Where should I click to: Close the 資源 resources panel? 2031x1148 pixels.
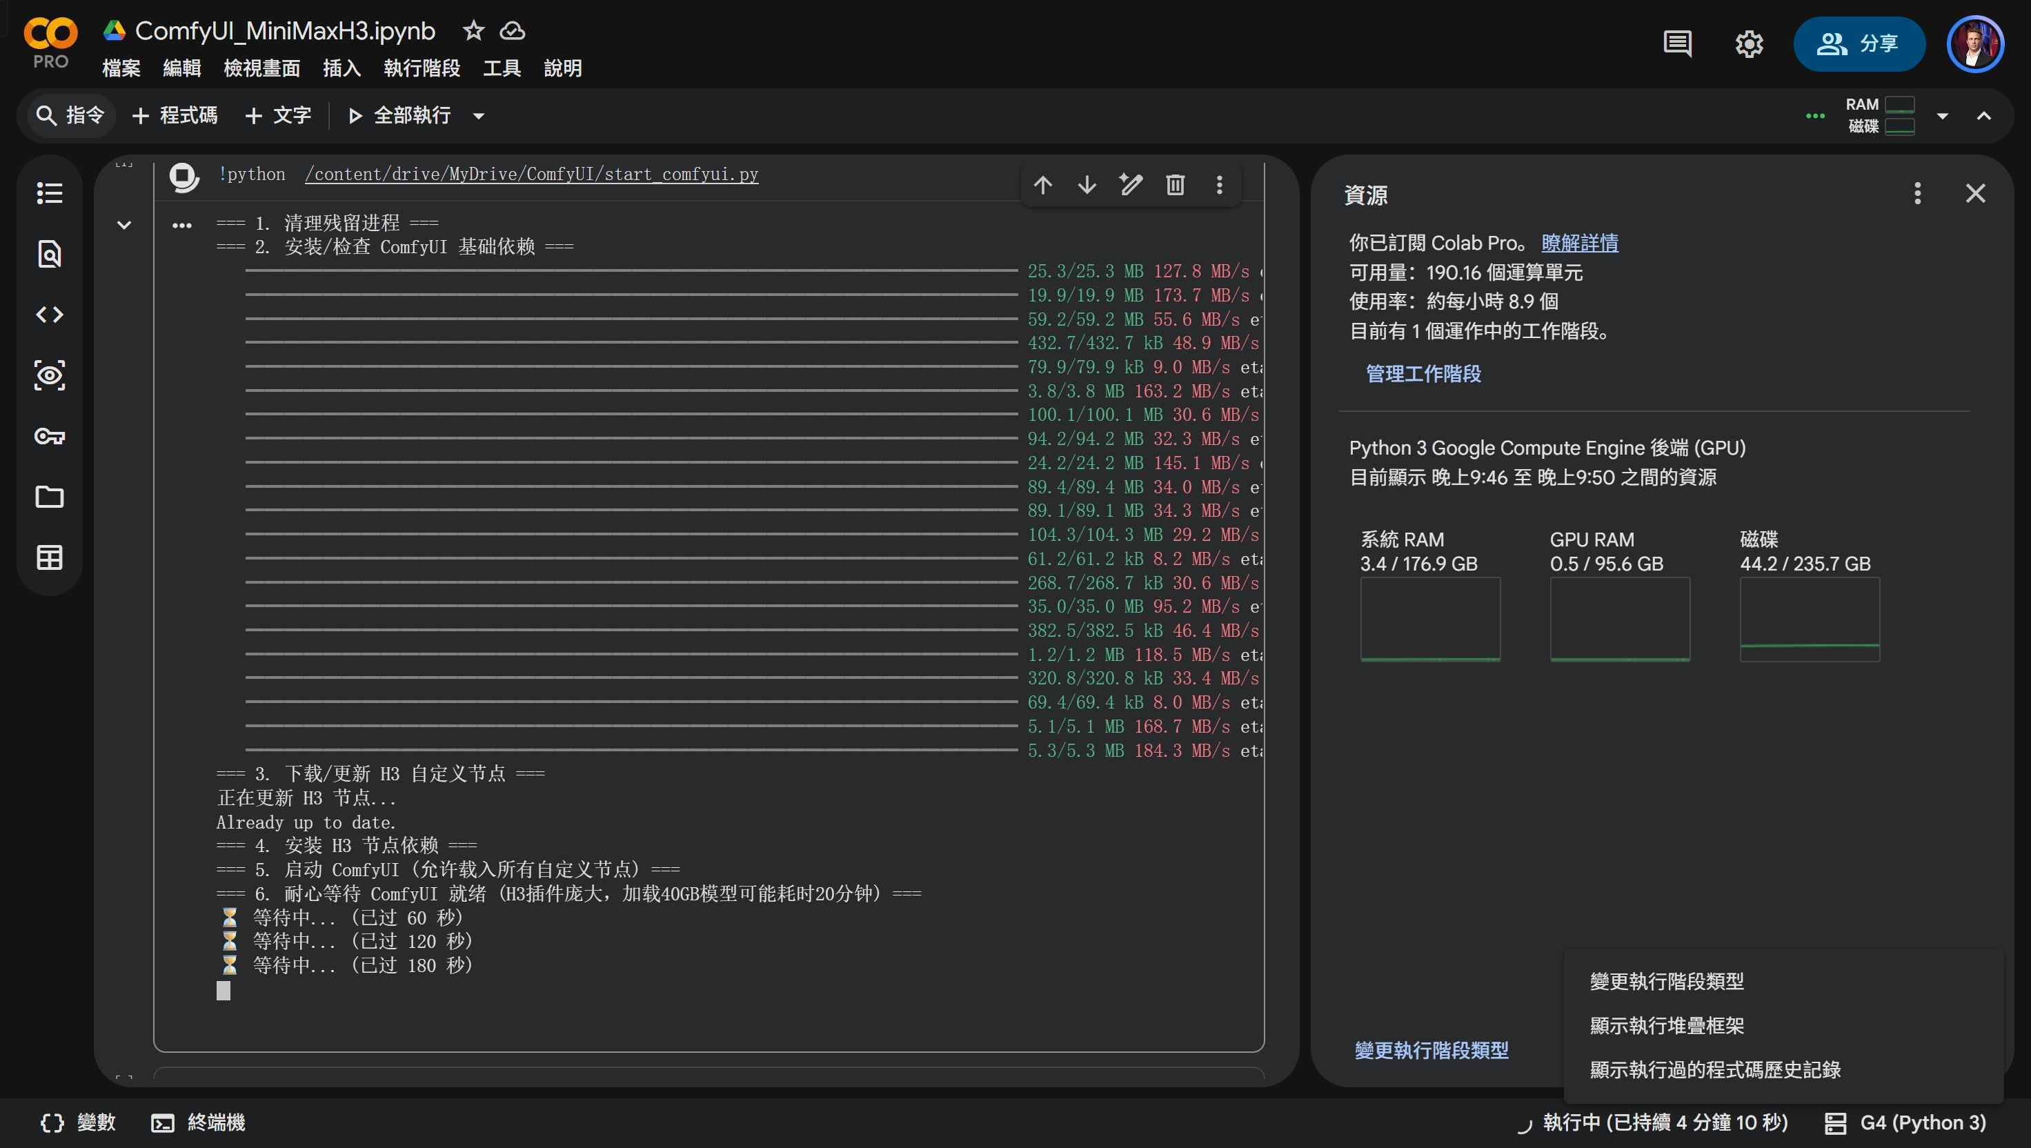(x=1975, y=193)
